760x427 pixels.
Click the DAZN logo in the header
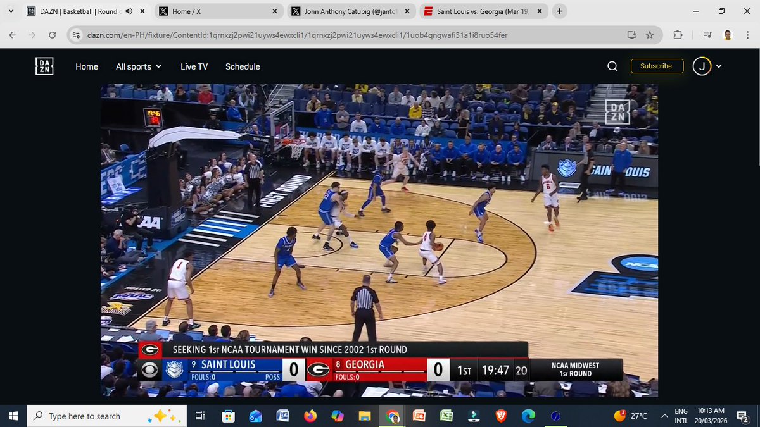(x=44, y=66)
